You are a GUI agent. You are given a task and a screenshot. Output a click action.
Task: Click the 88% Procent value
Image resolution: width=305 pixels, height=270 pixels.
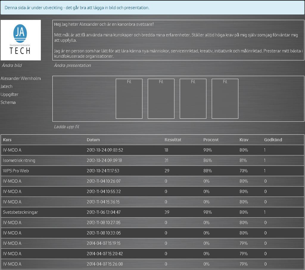tap(208, 171)
